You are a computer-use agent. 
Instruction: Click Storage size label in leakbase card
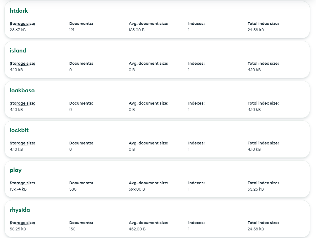[22, 103]
